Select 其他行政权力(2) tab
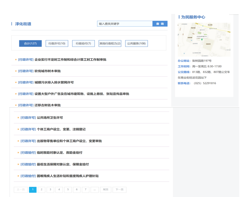 110,43
